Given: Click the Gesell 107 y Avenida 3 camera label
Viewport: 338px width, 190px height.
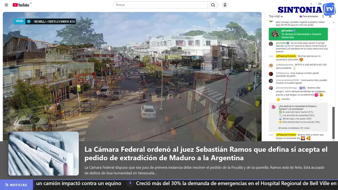Looking at the screenshot, I should point(51,21).
